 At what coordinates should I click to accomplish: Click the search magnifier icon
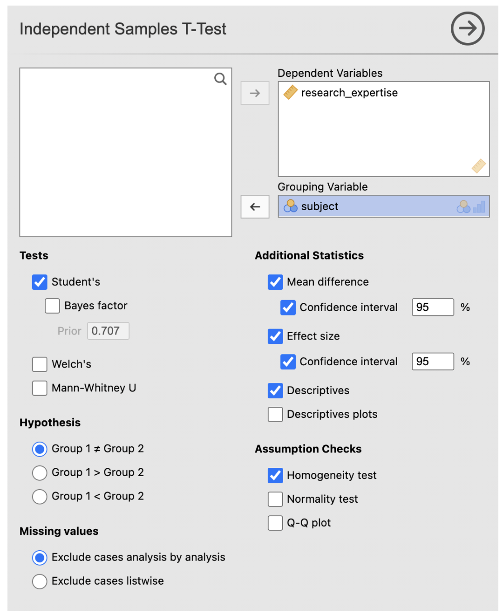click(220, 79)
